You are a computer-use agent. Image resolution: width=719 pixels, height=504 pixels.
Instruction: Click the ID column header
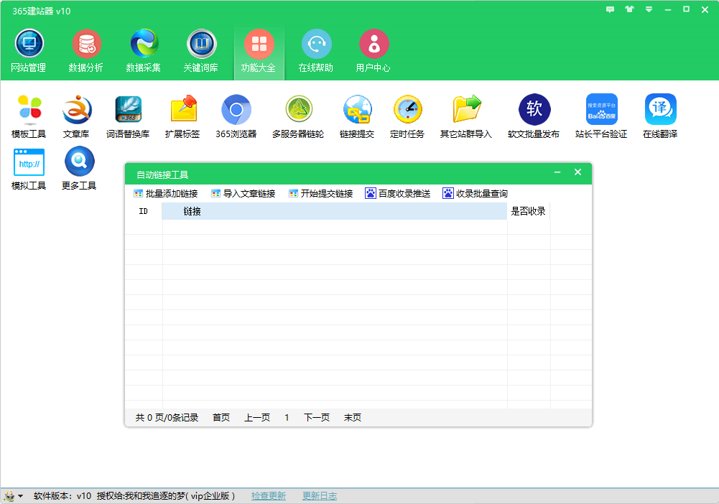(x=144, y=211)
